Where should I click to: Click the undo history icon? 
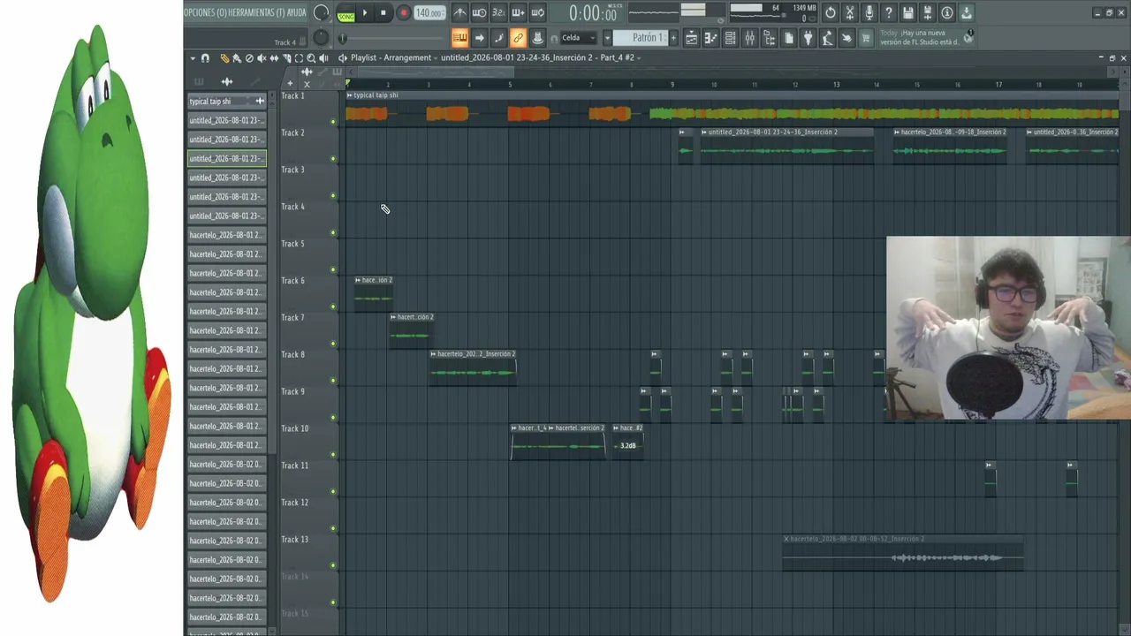tap(831, 12)
